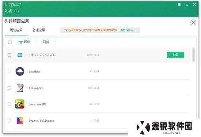Click the 1.03MB size value
This screenshot has height=137, width=201.
click(x=95, y=121)
